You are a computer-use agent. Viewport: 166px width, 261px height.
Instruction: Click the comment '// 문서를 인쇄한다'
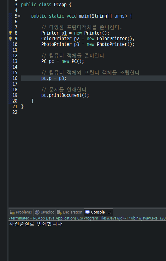coord(64,90)
